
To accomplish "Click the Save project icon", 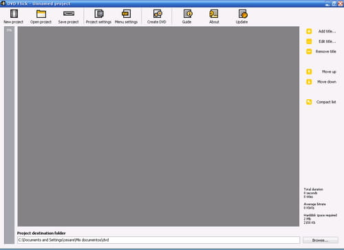I will [x=69, y=14].
